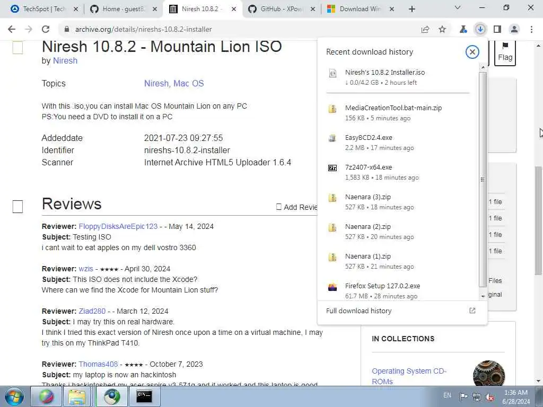Open the side panel icon
This screenshot has height=407, width=543.
pyautogui.click(x=497, y=30)
